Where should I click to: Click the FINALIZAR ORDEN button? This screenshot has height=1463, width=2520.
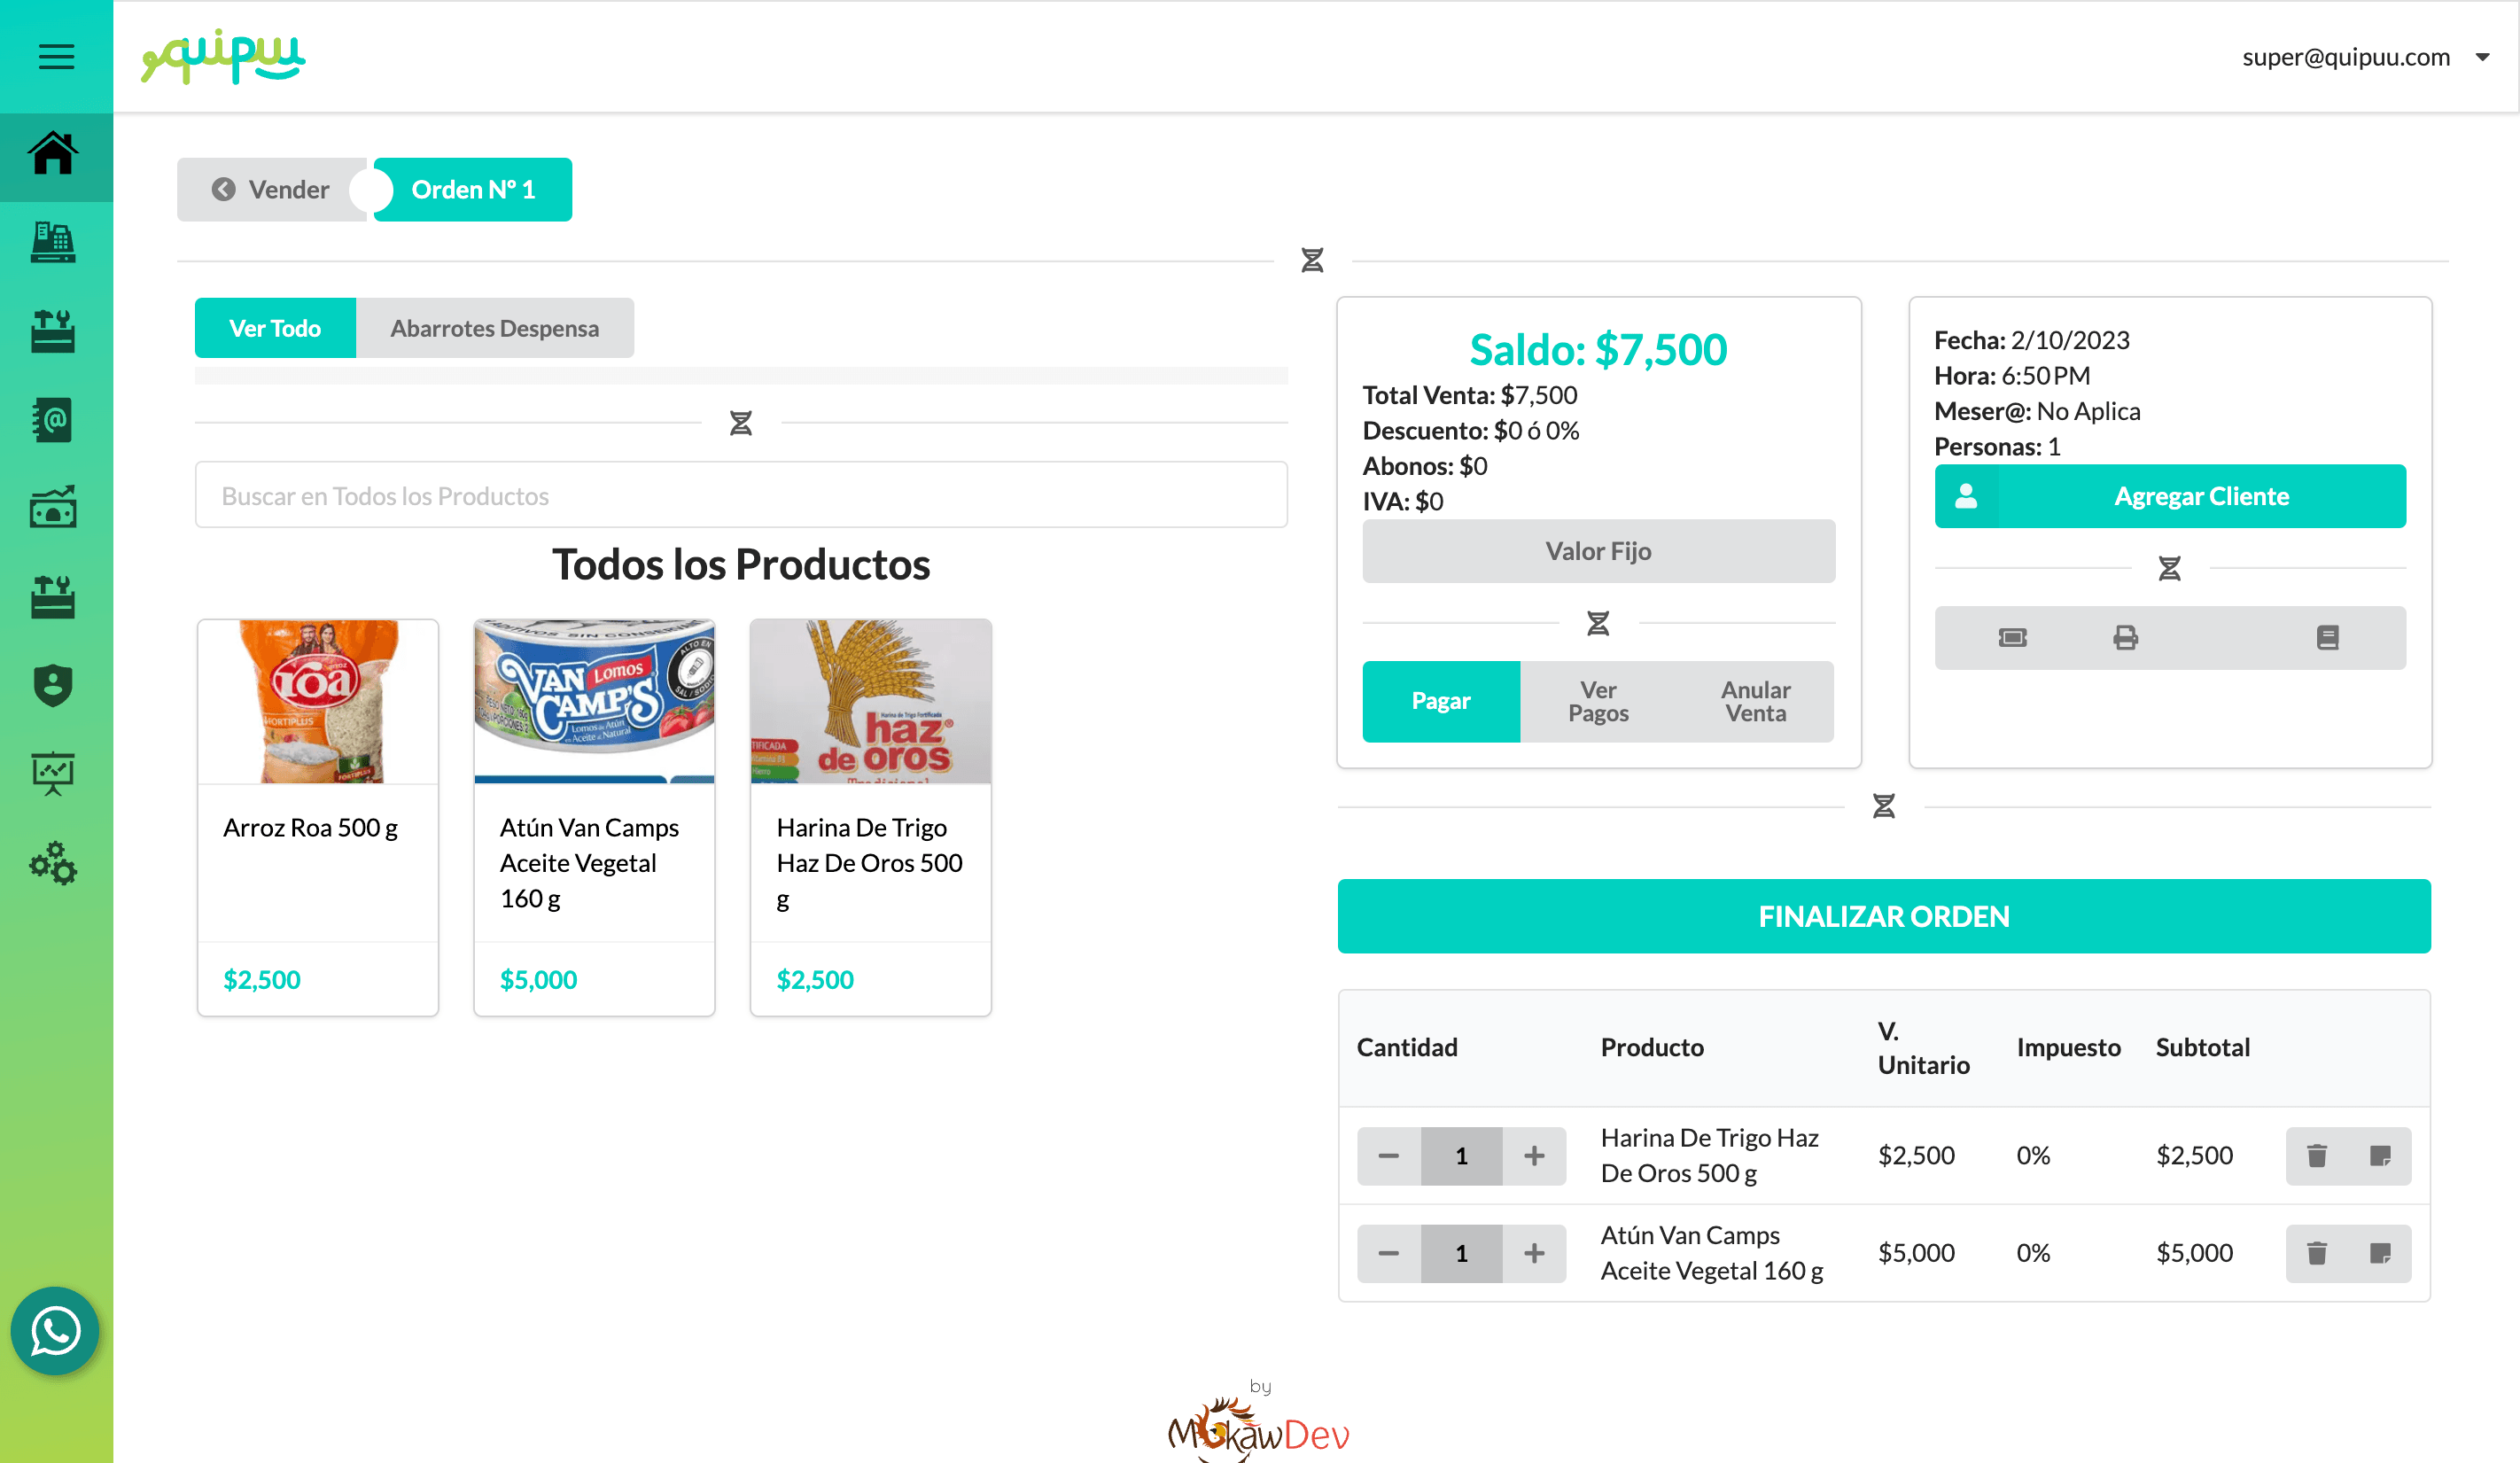point(1883,916)
